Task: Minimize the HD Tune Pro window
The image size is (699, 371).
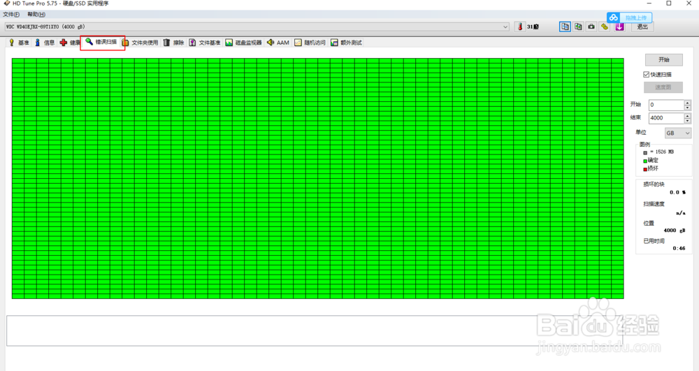Action: pos(649,3)
